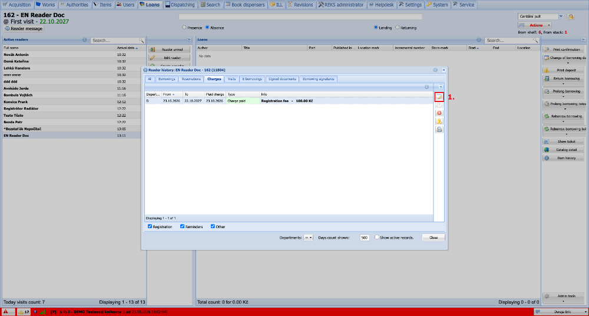
Task: Open the Borrowing signatures tab
Action: (x=319, y=79)
